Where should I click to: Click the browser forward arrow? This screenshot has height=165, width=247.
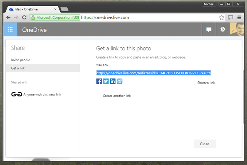pyautogui.click(x=16, y=17)
